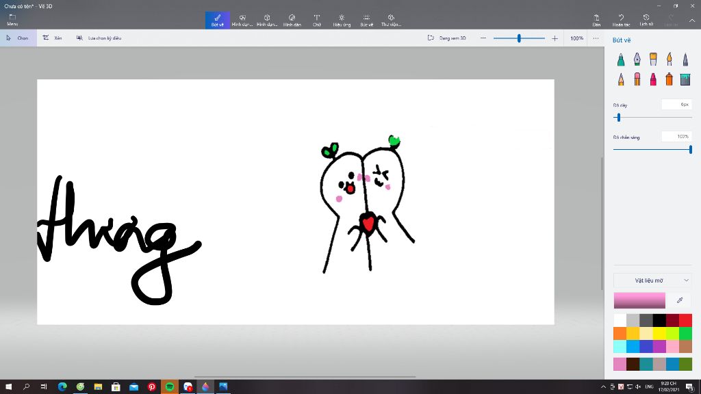Viewport: 701px width, 394px height.
Task: Open File Explorer from the taskbar
Action: [98, 386]
